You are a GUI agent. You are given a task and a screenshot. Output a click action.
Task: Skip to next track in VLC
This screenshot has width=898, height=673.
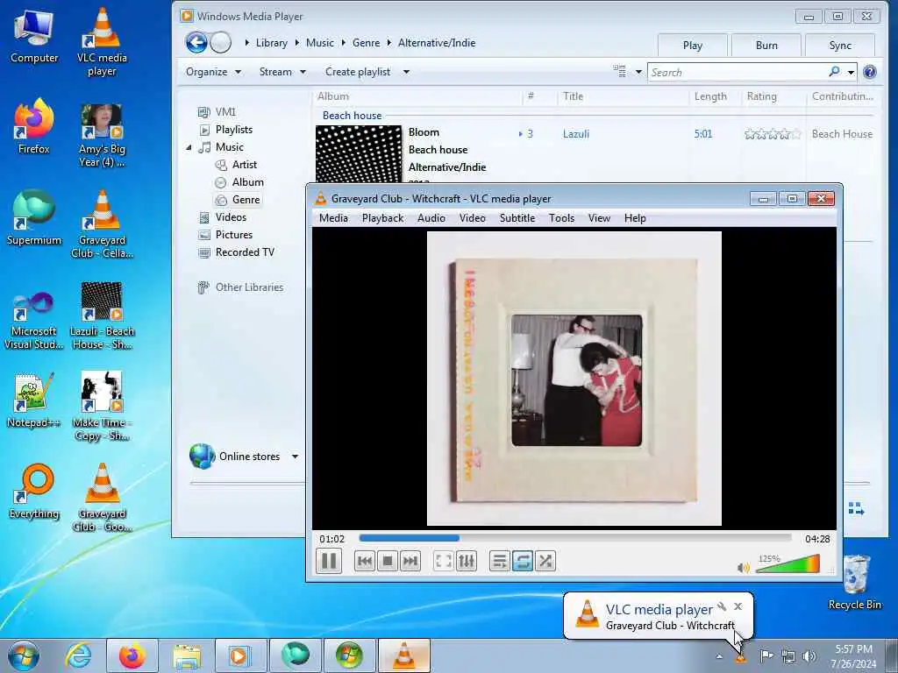coord(410,561)
